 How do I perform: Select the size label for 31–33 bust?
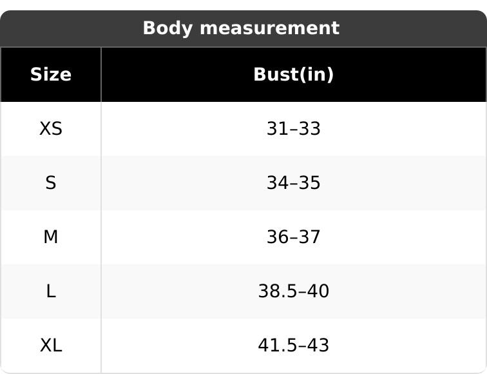51,129
